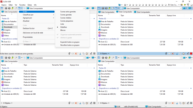Select Ícones pequenos view
This screenshot has width=193, height=108.
click(x=67, y=21)
